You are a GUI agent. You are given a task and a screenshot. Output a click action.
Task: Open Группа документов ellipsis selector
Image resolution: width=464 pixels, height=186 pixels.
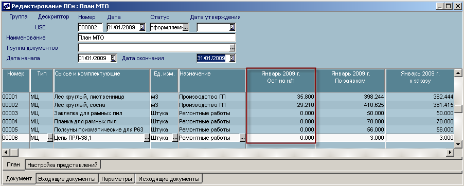[233, 48]
